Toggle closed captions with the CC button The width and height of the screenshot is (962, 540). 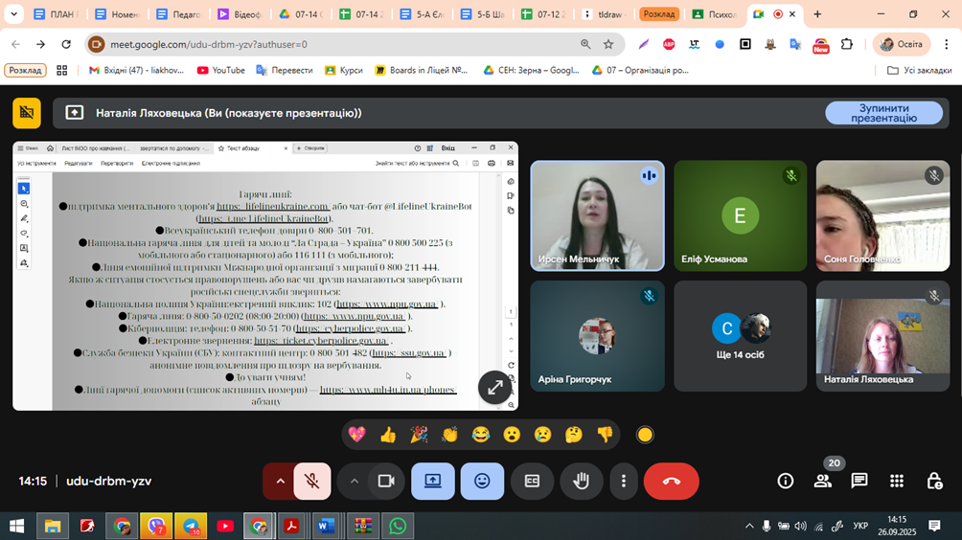[x=532, y=482]
